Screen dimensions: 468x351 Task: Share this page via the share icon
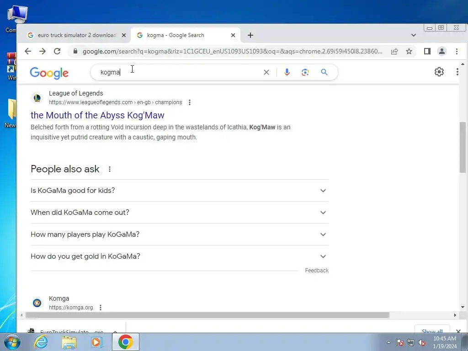(x=394, y=51)
